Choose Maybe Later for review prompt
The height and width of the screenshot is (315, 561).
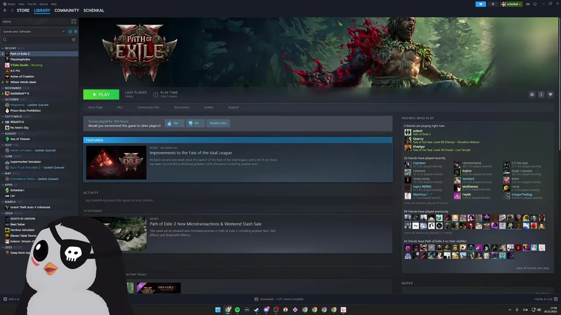pyautogui.click(x=218, y=123)
